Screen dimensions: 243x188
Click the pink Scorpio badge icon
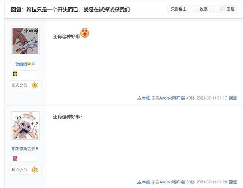[15, 158]
